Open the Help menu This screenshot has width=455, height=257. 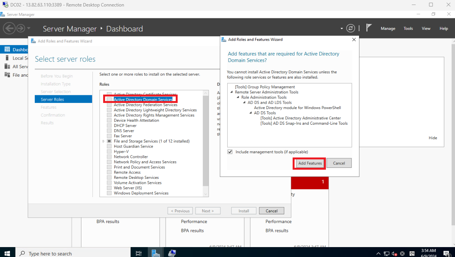click(444, 28)
